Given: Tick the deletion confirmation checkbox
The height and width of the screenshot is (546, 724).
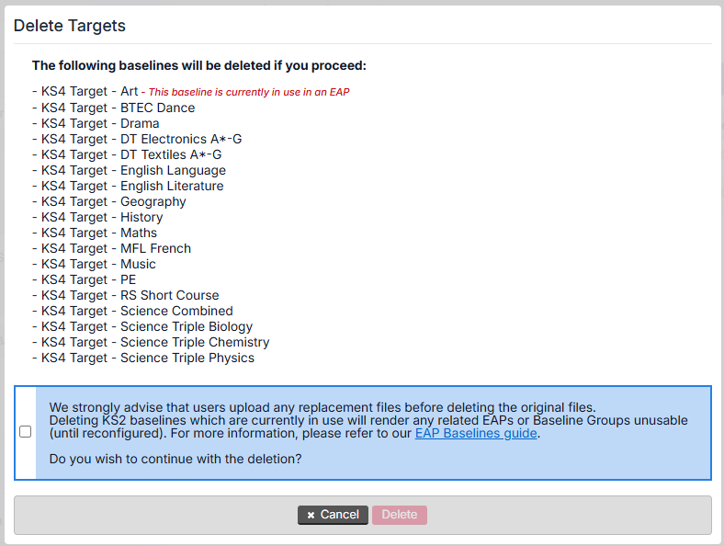Looking at the screenshot, I should click(x=25, y=432).
